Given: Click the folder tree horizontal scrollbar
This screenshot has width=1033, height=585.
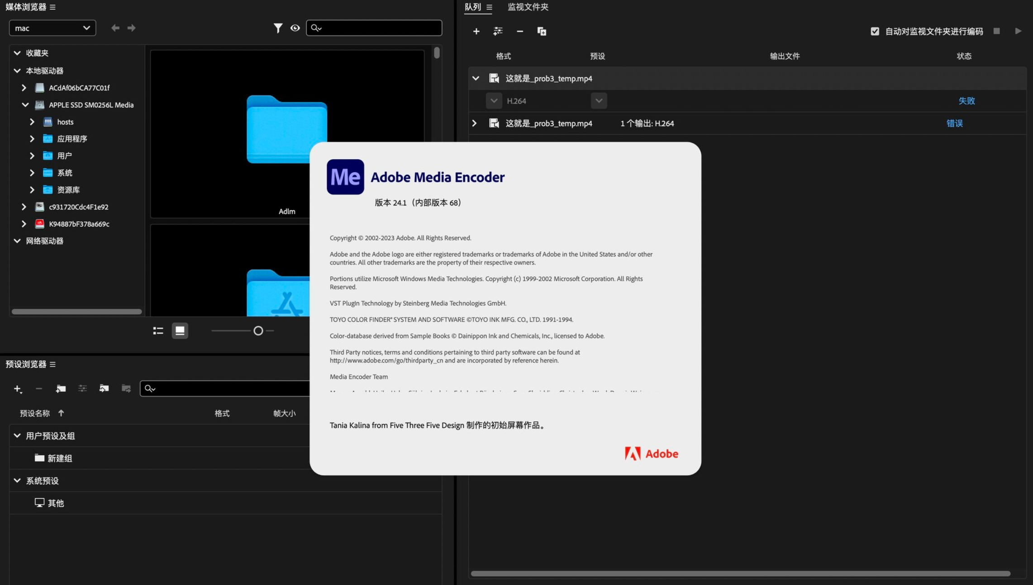Looking at the screenshot, I should [77, 311].
